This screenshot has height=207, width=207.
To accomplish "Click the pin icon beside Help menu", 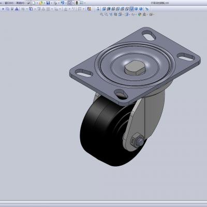I will [x=28, y=3].
